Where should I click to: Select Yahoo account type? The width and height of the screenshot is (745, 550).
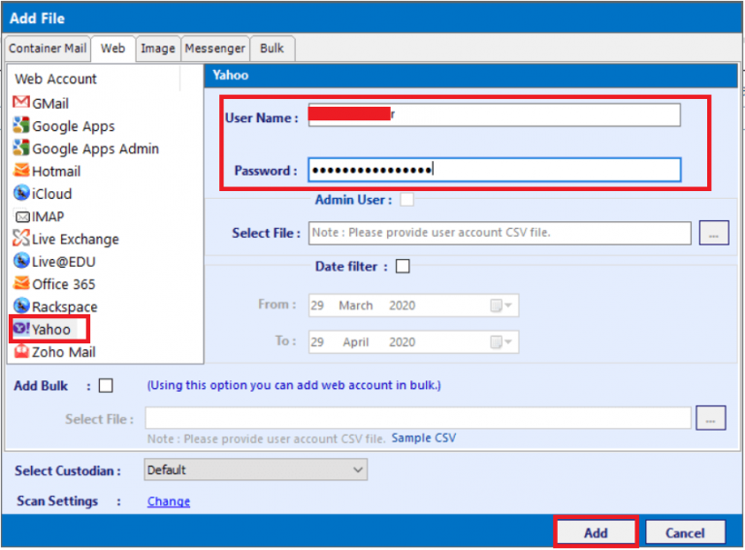pyautogui.click(x=49, y=329)
